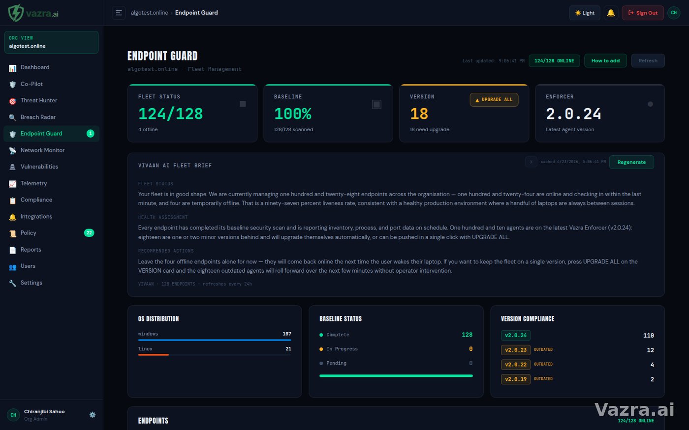Click the Dashboard chart icon
Screen dimensions: 689x430
pyautogui.click(x=13, y=68)
